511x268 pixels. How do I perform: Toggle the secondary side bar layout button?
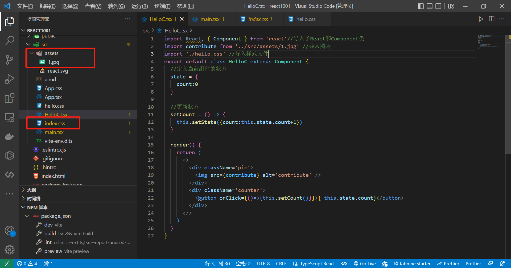pos(438,6)
